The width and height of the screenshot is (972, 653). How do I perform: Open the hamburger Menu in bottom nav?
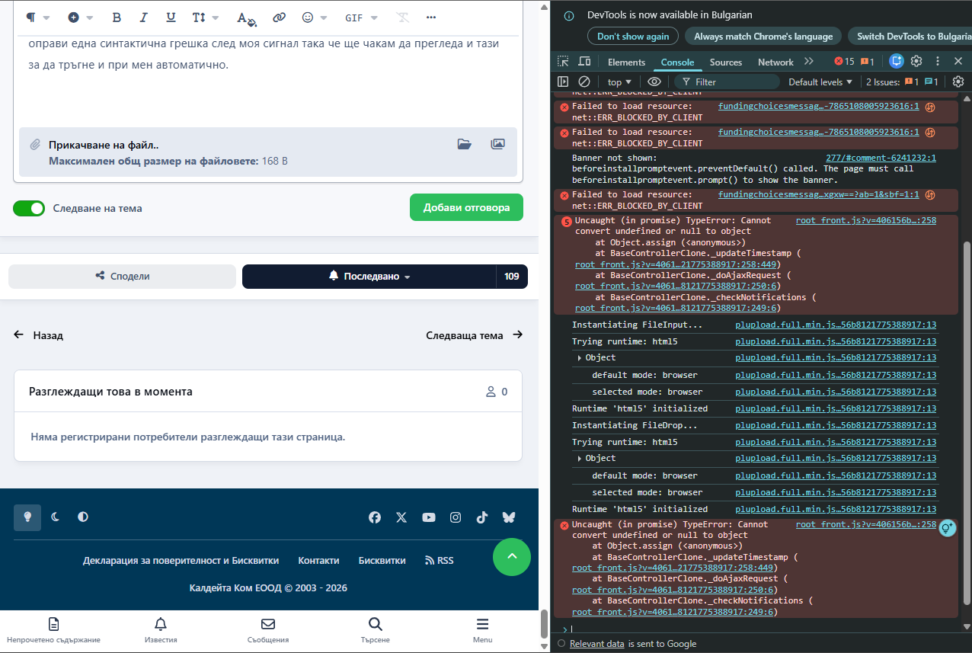483,630
